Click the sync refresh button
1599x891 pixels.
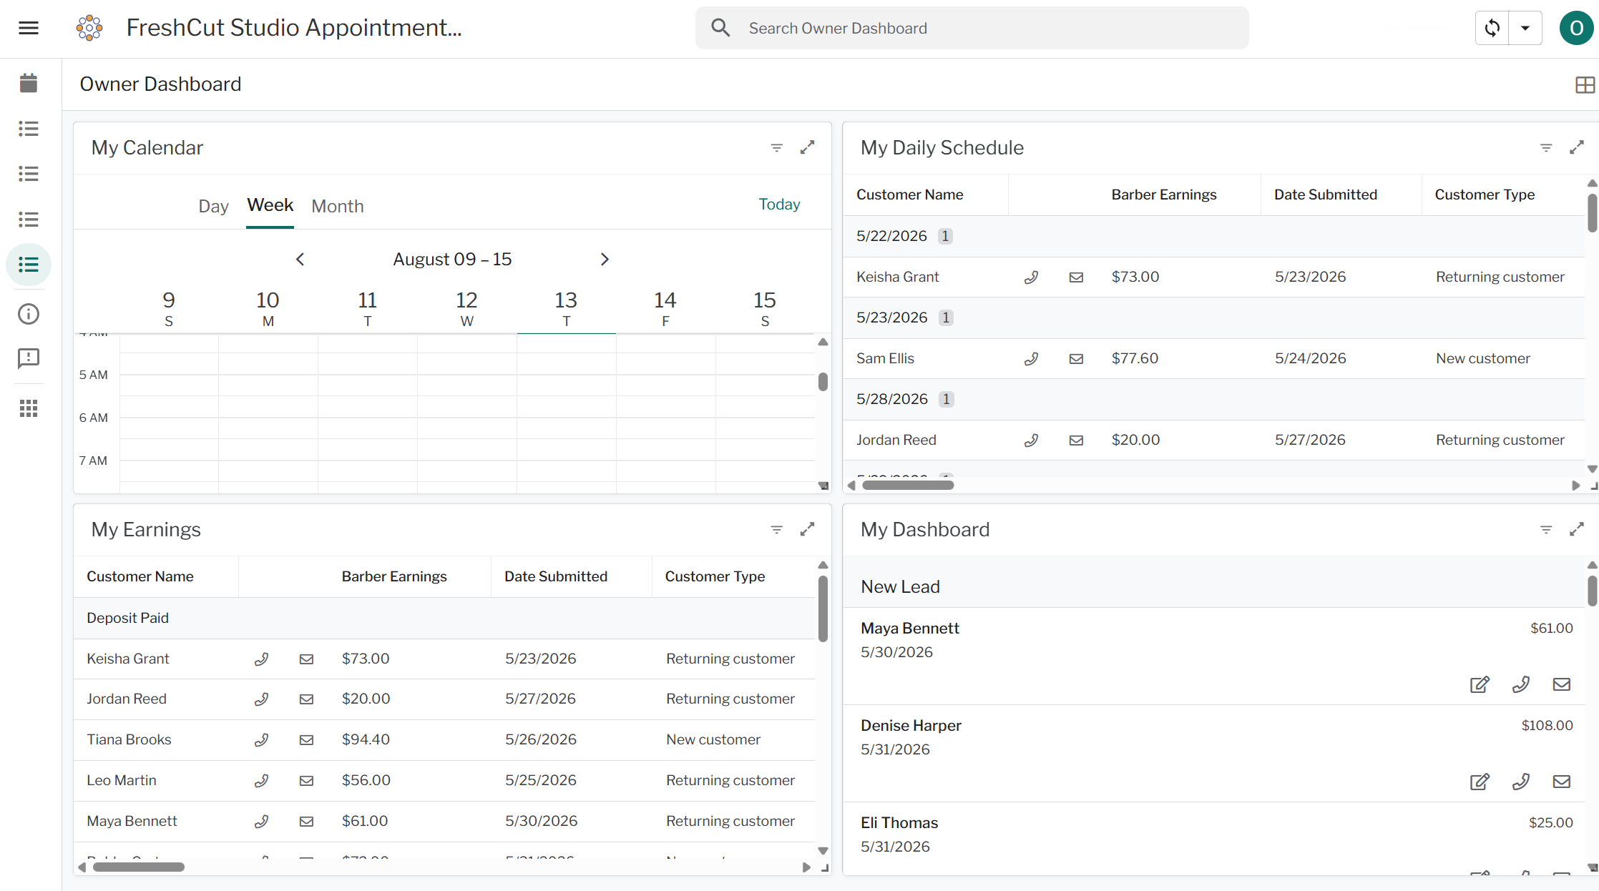(x=1492, y=28)
